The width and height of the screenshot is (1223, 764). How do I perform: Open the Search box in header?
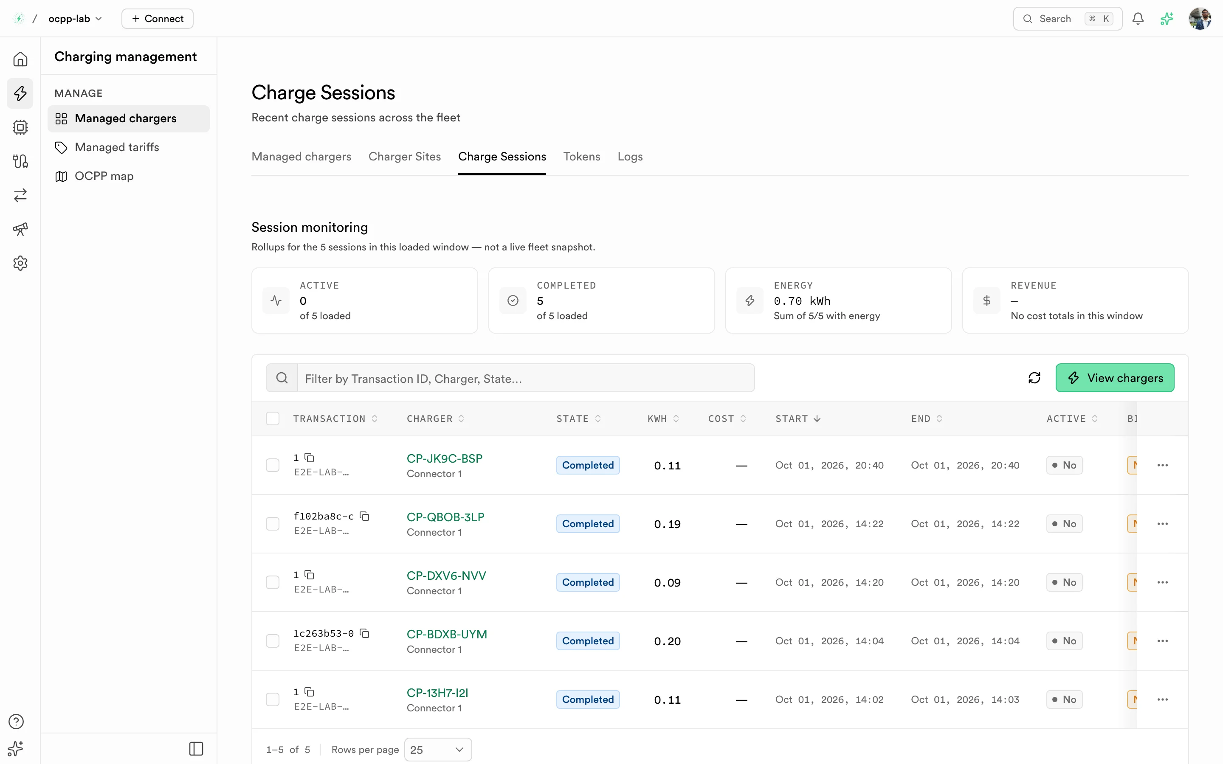(1067, 19)
